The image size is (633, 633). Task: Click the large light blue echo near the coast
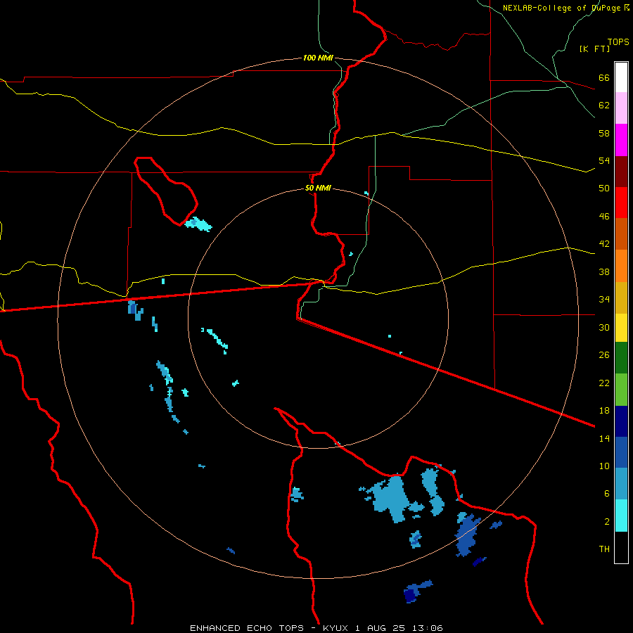(390, 499)
